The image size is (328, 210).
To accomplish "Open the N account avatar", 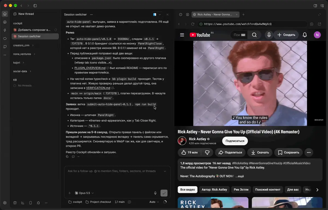I will (x=317, y=35).
